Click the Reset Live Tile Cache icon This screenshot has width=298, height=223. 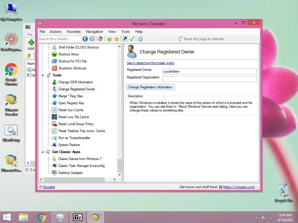pyautogui.click(x=54, y=117)
